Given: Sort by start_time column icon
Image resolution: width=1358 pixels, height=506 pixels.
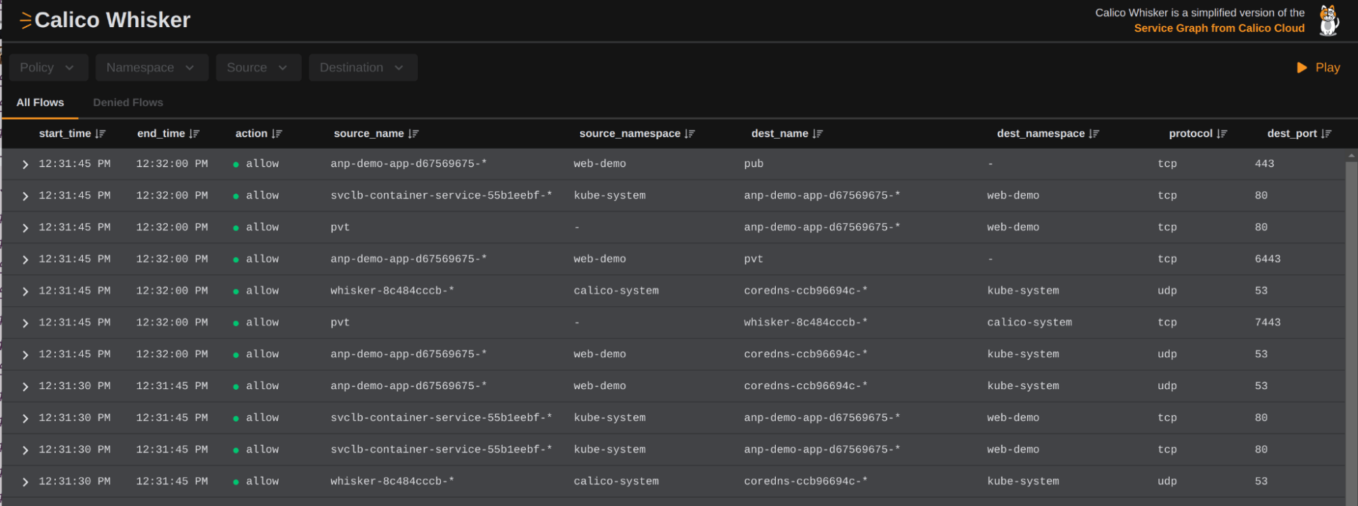Looking at the screenshot, I should (x=101, y=134).
